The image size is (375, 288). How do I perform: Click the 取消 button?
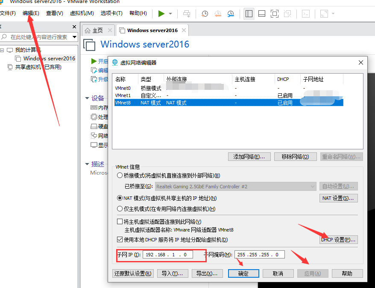pyautogui.click(x=278, y=273)
